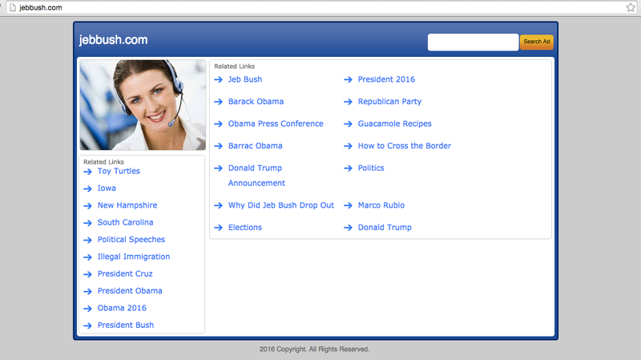Click the Search Ad button

[537, 42]
